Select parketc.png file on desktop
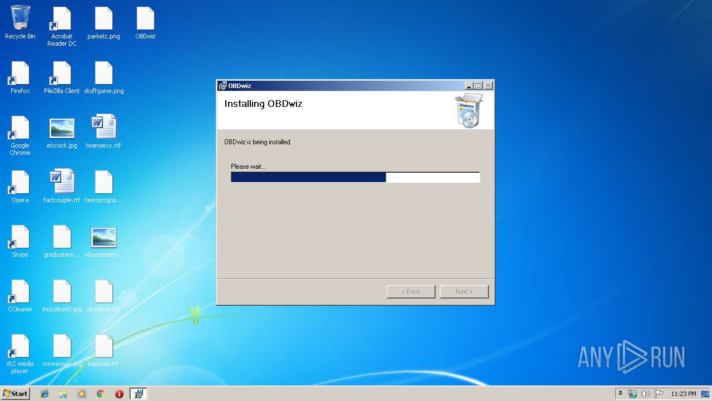Image resolution: width=712 pixels, height=401 pixels. pyautogui.click(x=103, y=23)
